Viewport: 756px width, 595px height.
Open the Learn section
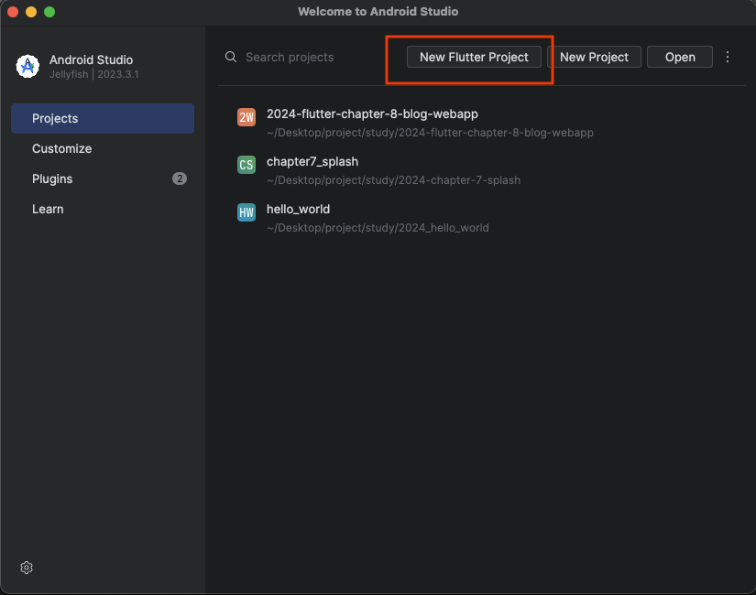click(103, 209)
